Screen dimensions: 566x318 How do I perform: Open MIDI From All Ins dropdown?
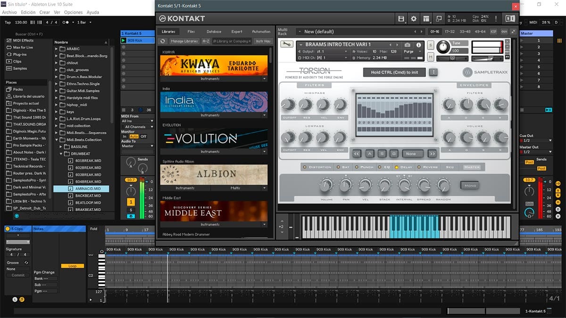[x=137, y=121]
